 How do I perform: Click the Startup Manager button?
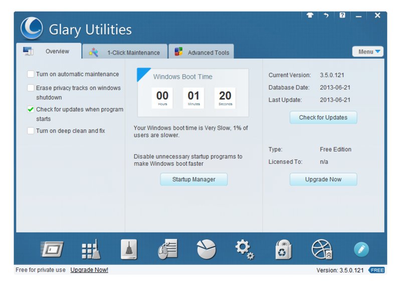194,179
